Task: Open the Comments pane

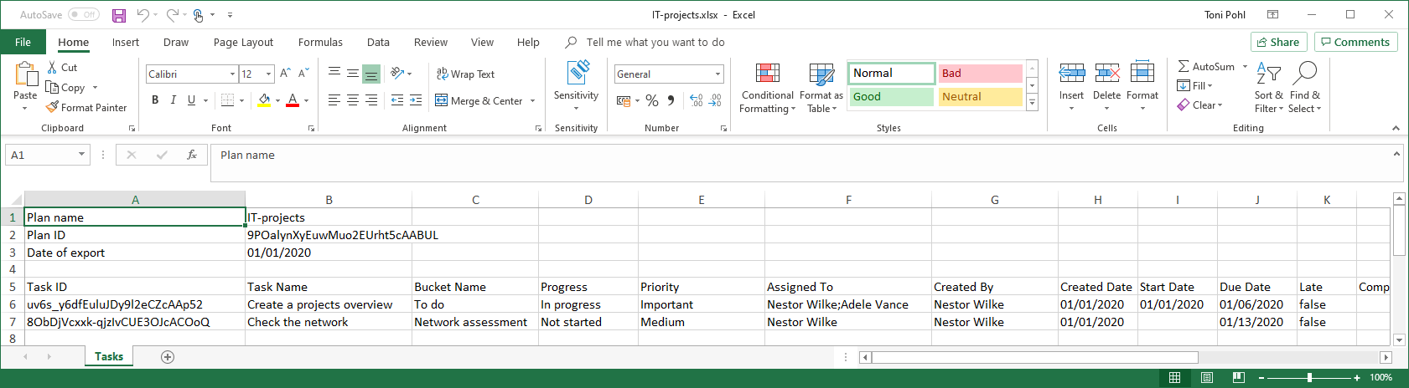Action: tap(1355, 42)
